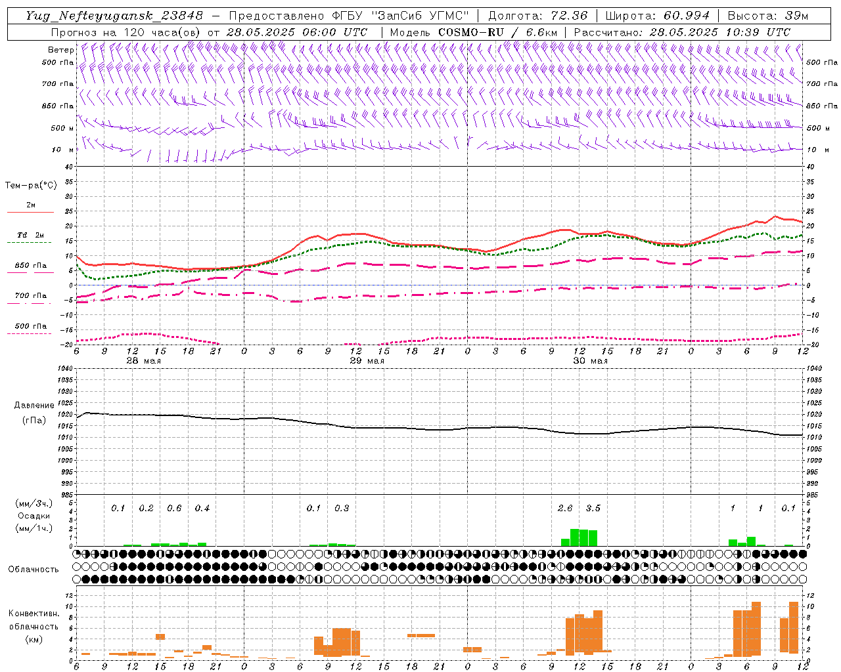The width and height of the screenshot is (841, 672).
Task: Click the "Высота: 39м" header field
Action: pyautogui.click(x=768, y=16)
